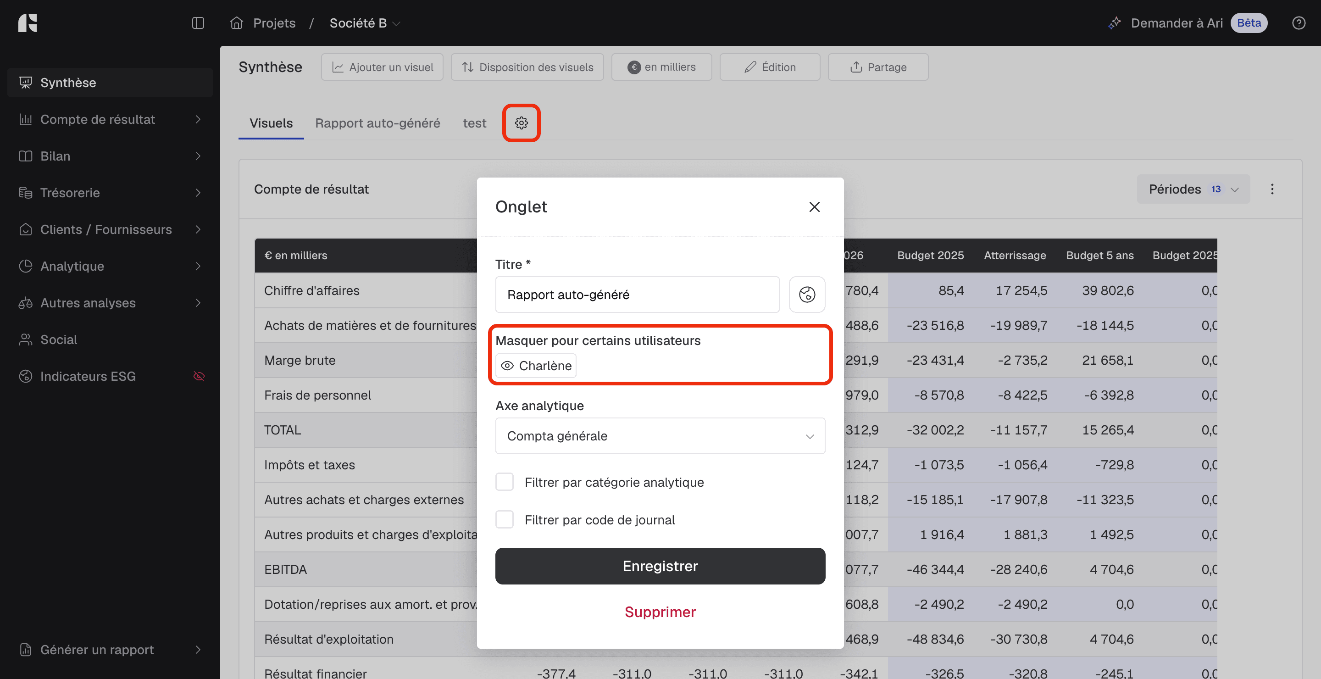Click the Synthèse presentation icon in sidebar
The image size is (1321, 679).
26,83
